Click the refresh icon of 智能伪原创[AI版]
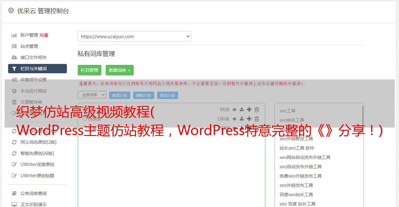The width and height of the screenshot is (399, 207). click(x=14, y=153)
